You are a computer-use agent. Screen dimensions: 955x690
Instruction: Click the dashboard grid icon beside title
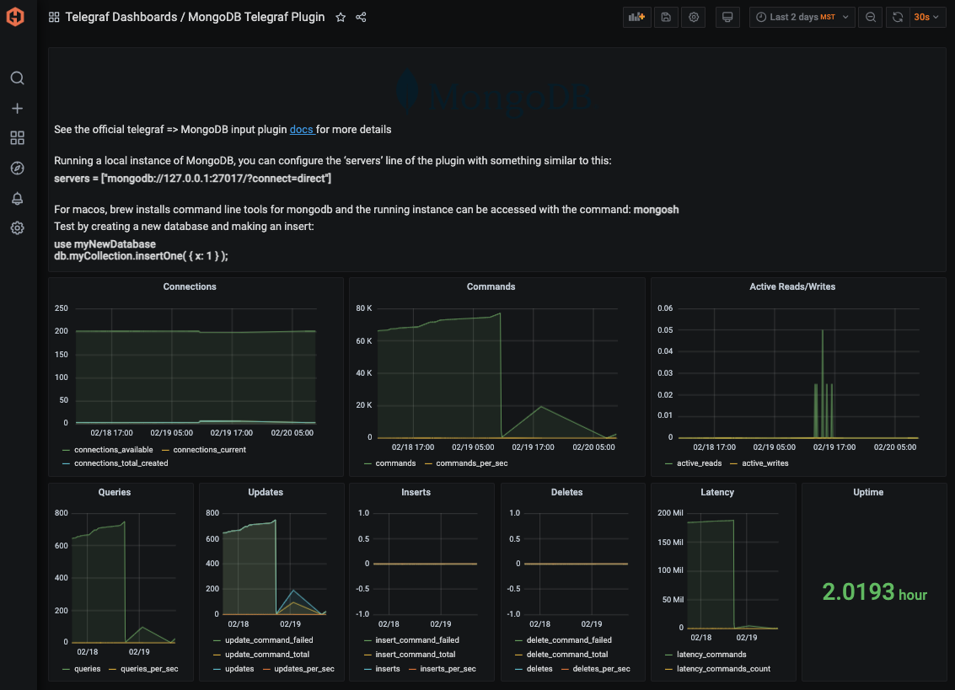(x=54, y=17)
